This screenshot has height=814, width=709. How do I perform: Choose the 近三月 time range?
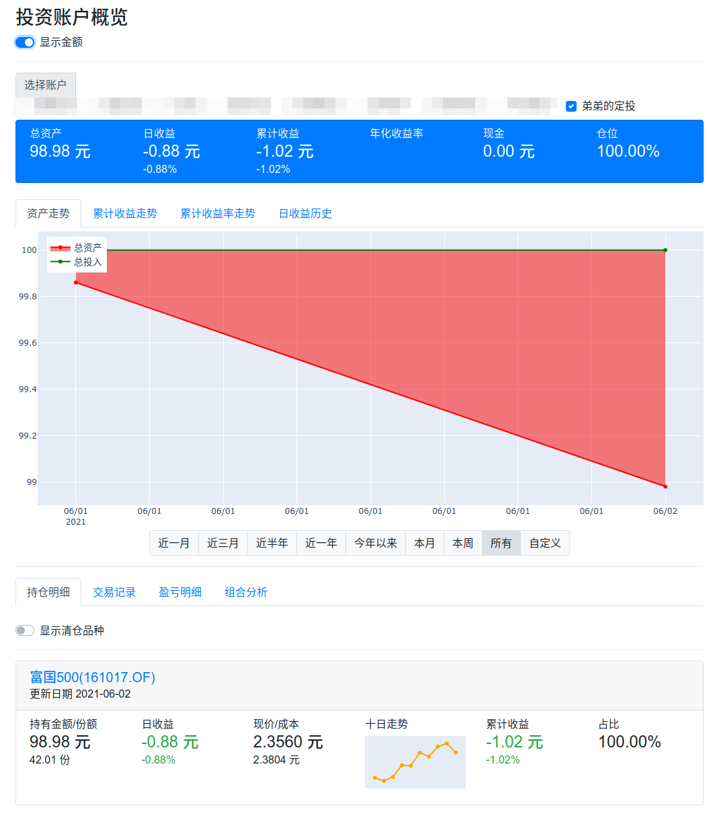(x=223, y=543)
